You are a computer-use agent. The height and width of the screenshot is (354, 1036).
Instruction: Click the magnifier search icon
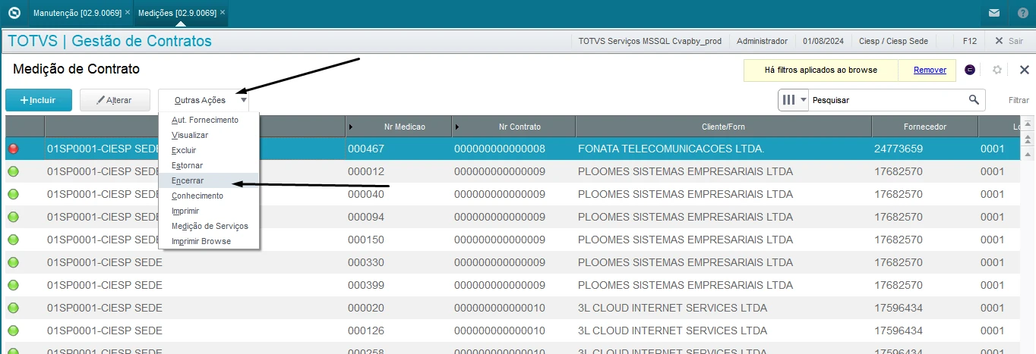point(974,100)
